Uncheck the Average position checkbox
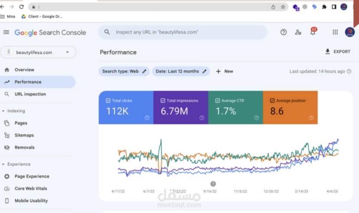359x213 pixels. coord(272,101)
